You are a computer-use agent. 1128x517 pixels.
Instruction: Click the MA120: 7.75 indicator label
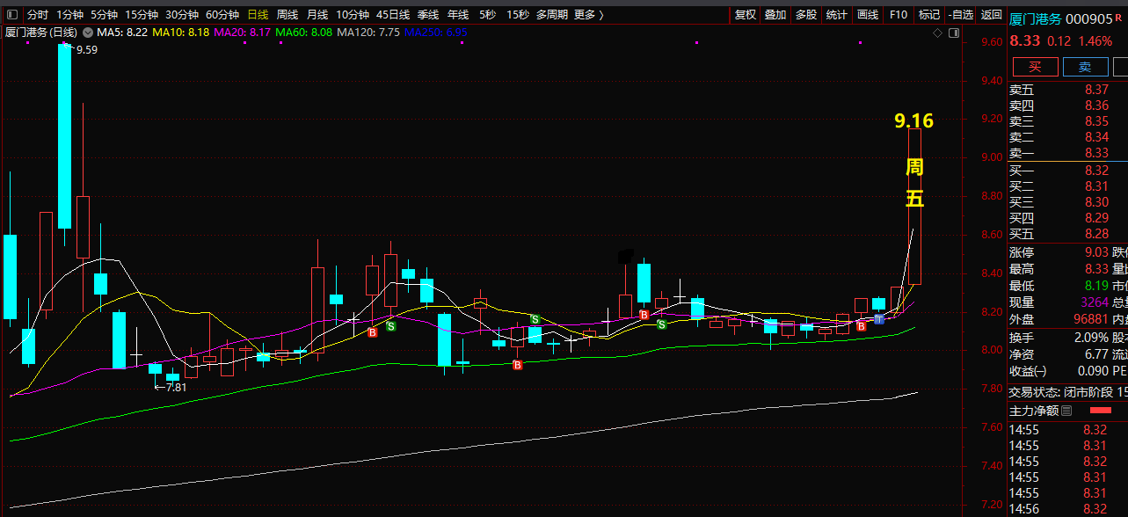[x=368, y=33]
